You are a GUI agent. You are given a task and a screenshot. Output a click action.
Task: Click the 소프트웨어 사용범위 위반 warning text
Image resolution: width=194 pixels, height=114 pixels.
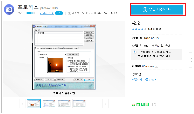[154, 54]
